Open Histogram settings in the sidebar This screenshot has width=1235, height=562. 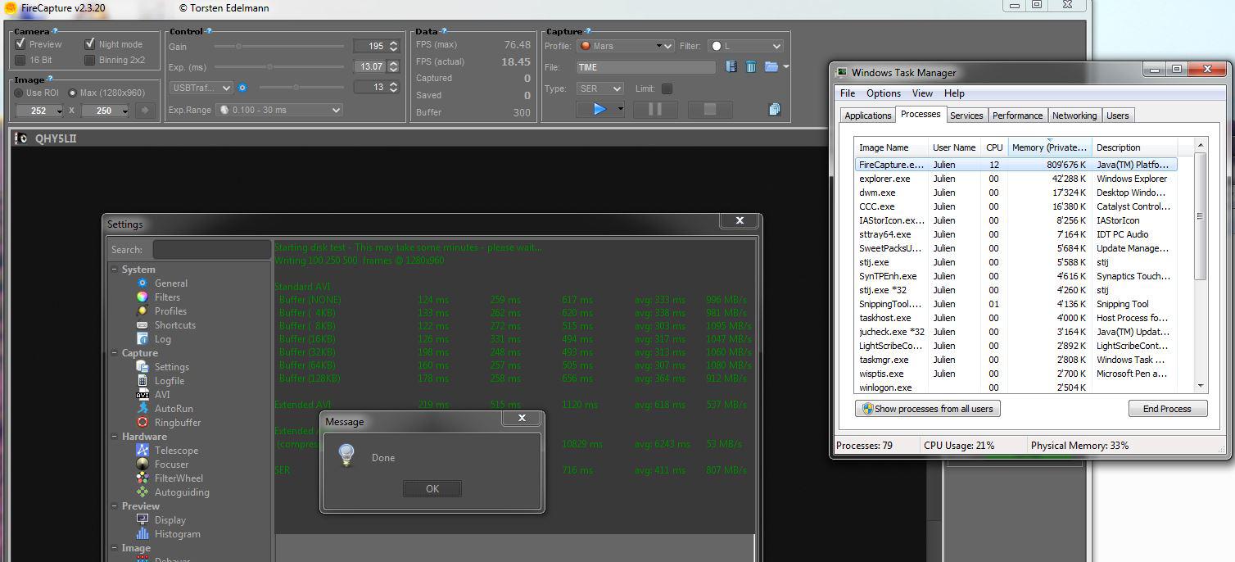[177, 534]
